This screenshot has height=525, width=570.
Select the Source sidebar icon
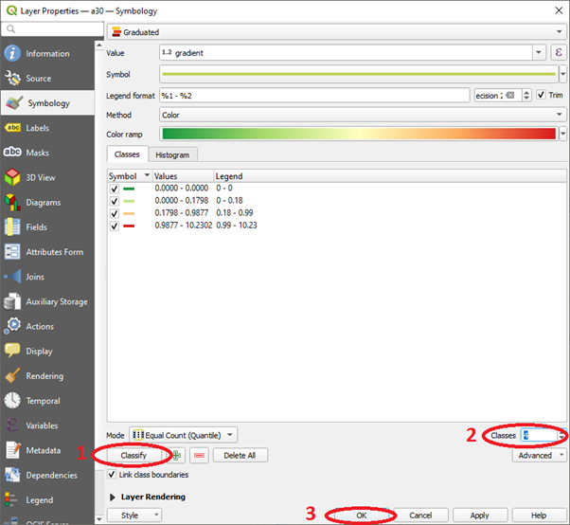tap(13, 79)
